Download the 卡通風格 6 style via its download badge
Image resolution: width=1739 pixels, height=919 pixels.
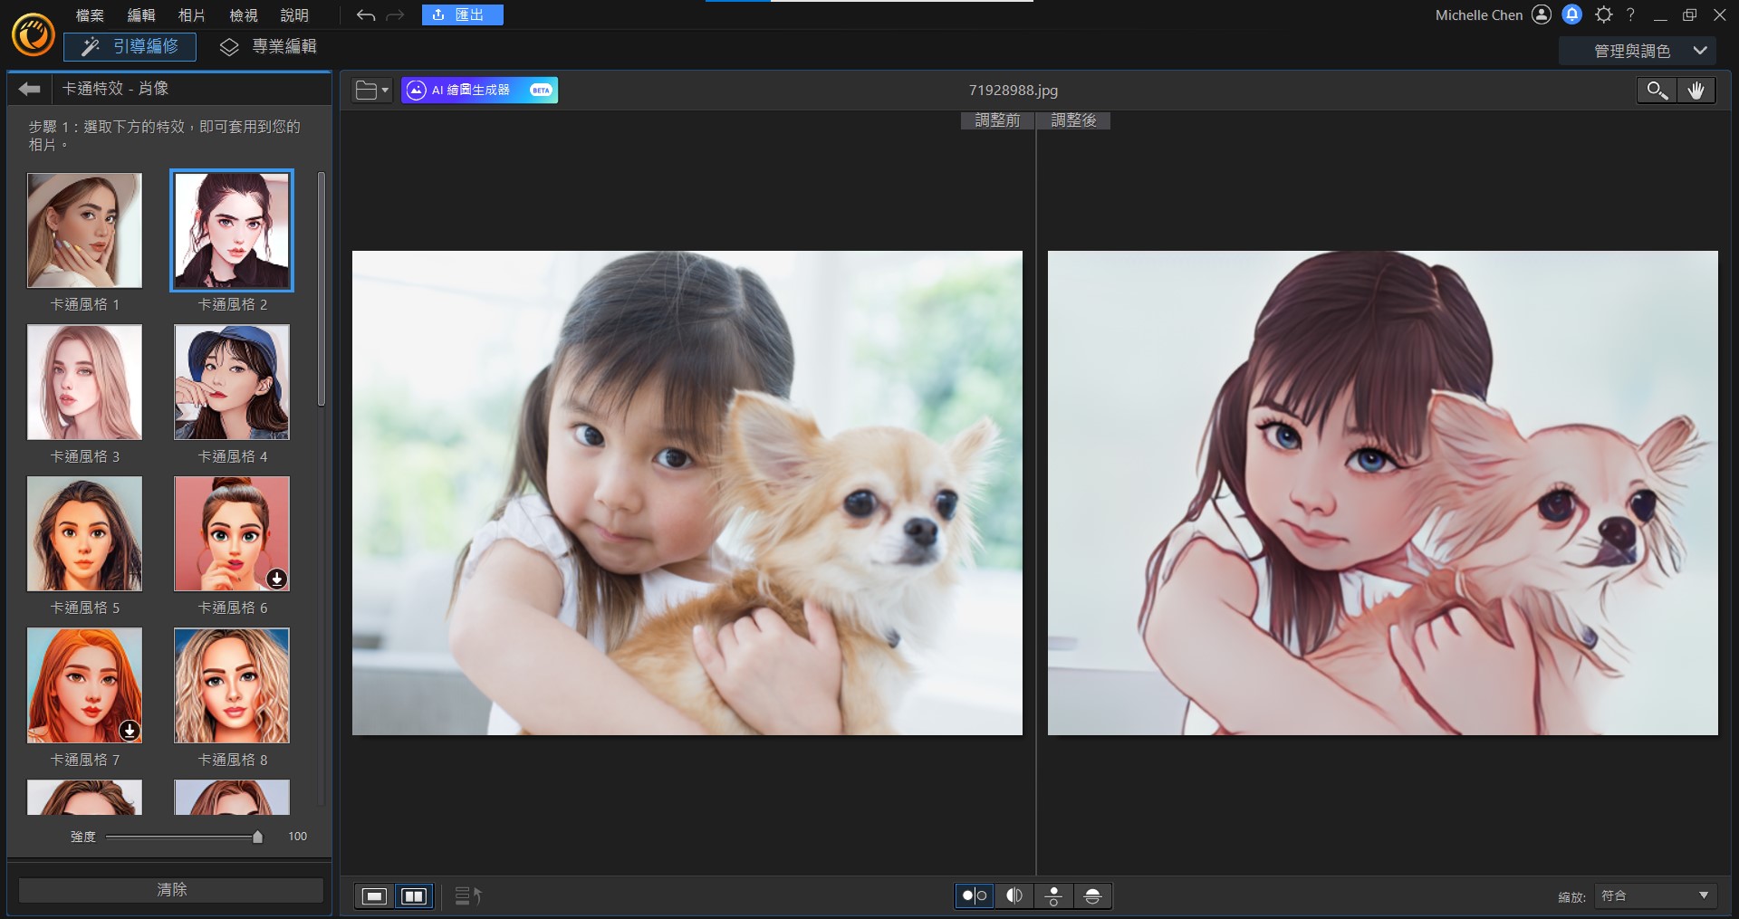[277, 579]
